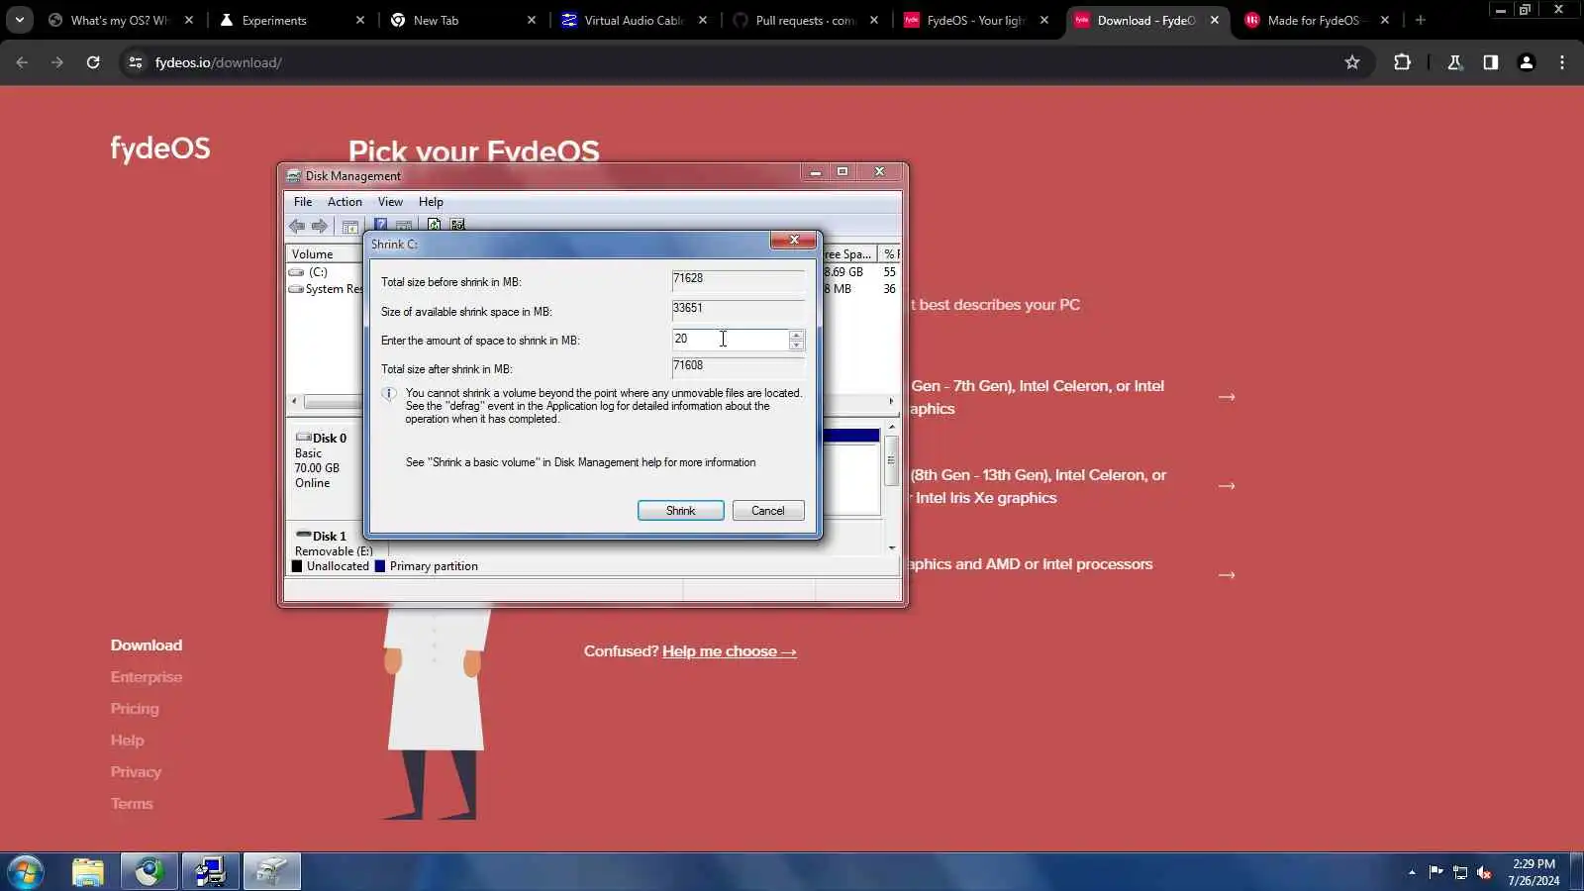Click the Disk Management taskbar icon
1584x891 pixels.
(x=272, y=872)
